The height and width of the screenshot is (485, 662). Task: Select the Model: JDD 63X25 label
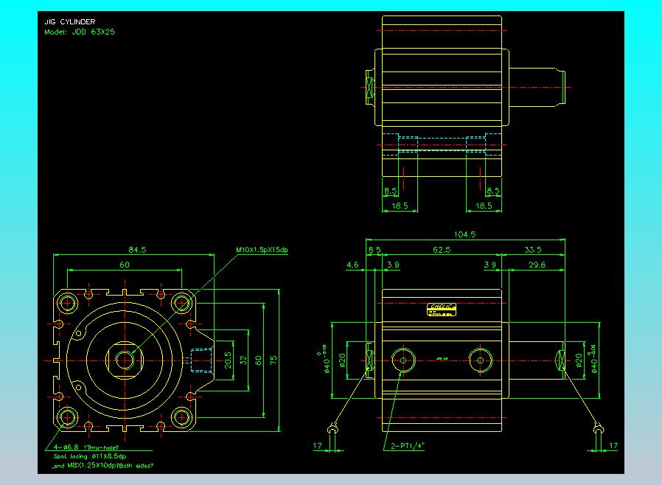(79, 32)
